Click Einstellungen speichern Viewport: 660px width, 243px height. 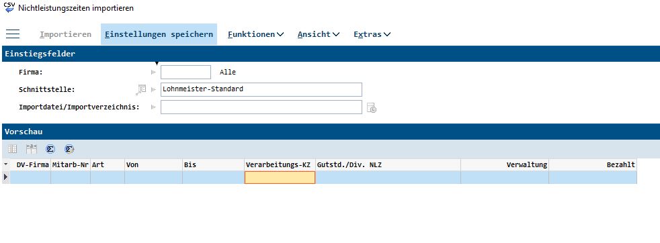[x=159, y=34]
